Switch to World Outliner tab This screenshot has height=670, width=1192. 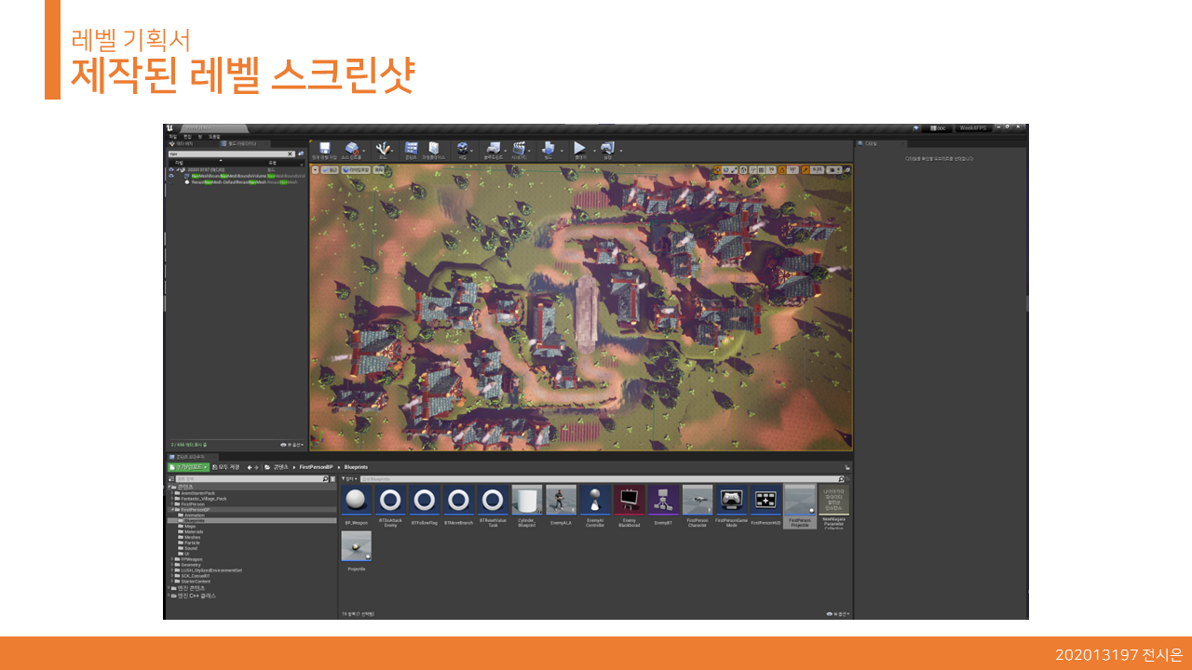[x=246, y=143]
